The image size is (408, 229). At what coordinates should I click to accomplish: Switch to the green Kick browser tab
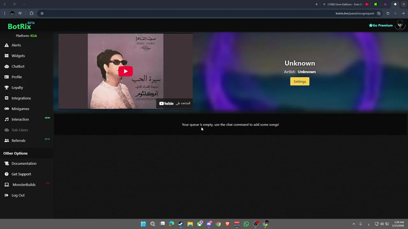[375, 4]
